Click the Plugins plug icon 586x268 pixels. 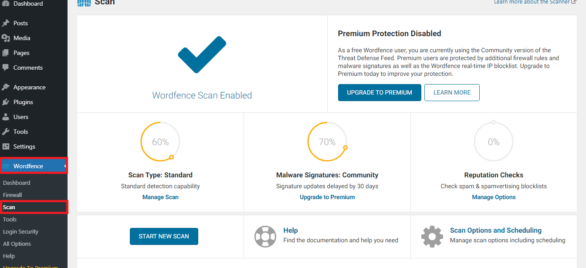pyautogui.click(x=6, y=102)
